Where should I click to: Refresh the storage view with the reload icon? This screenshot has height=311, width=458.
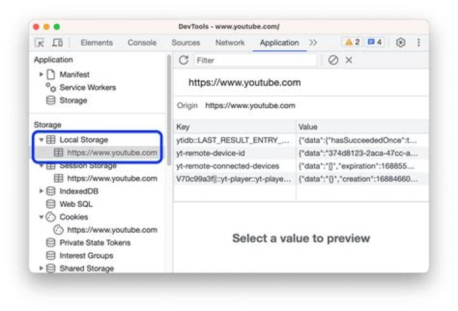(x=183, y=60)
